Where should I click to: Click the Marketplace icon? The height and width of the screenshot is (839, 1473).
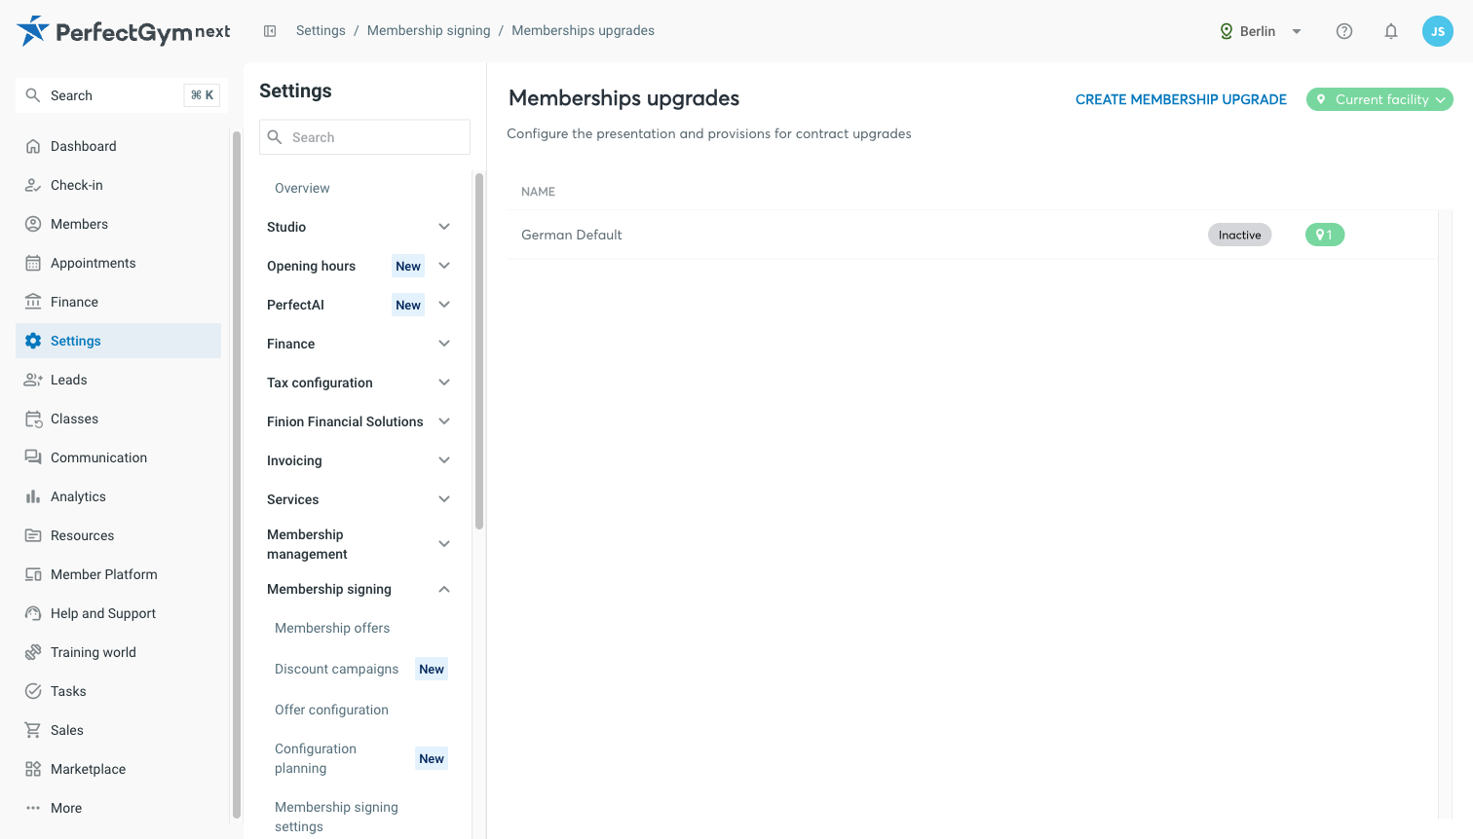point(33,769)
